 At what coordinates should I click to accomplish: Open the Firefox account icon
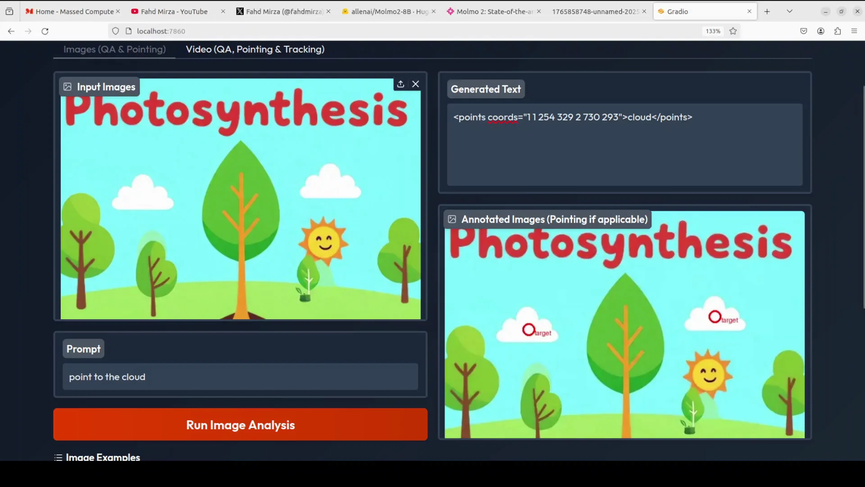[821, 31]
